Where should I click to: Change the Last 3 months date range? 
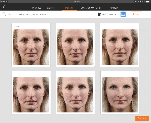click(x=109, y=14)
